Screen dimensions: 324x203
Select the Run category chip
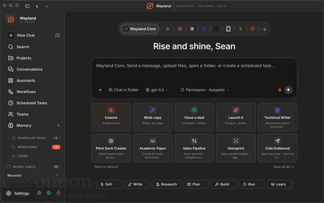[x=251, y=184]
